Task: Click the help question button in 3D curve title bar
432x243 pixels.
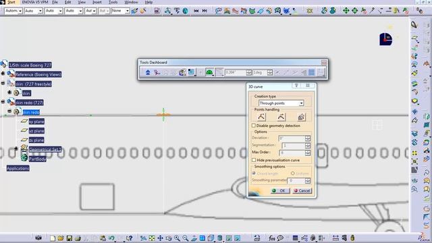Action: [x=296, y=86]
